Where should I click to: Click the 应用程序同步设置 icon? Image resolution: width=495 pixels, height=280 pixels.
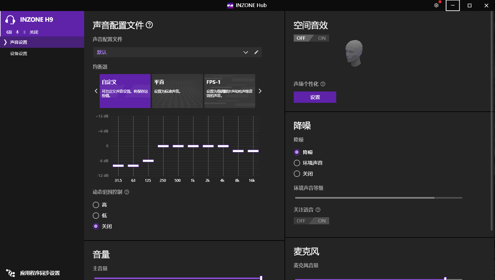(10, 273)
